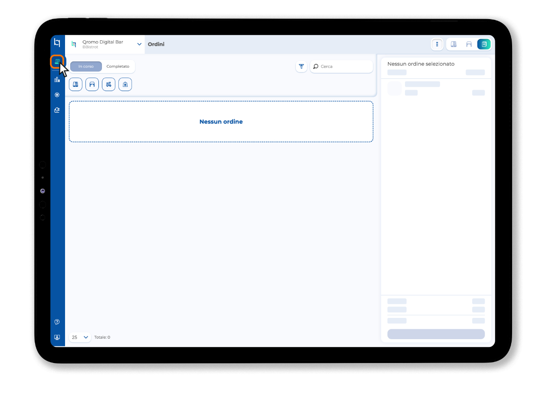The height and width of the screenshot is (399, 542).
Task: Switch to tables view in the header
Action: tap(469, 44)
